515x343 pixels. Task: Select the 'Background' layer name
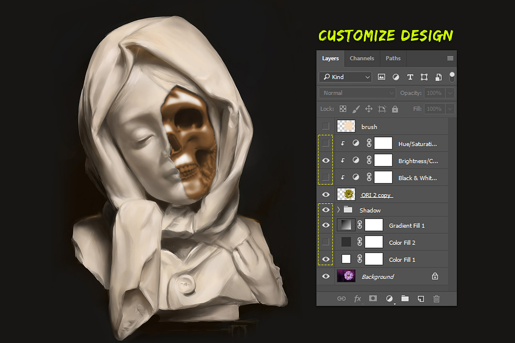coord(378,277)
